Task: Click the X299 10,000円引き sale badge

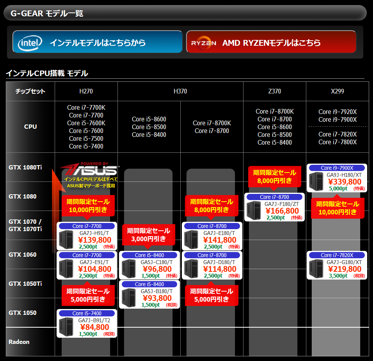Action: point(338,208)
